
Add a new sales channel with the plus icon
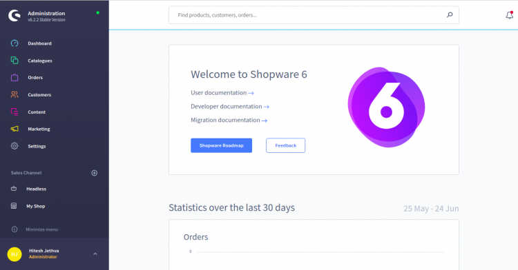(95, 173)
